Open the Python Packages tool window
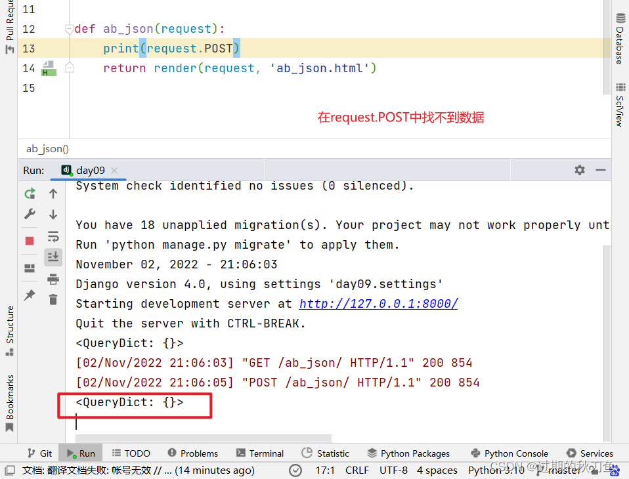 point(408,453)
